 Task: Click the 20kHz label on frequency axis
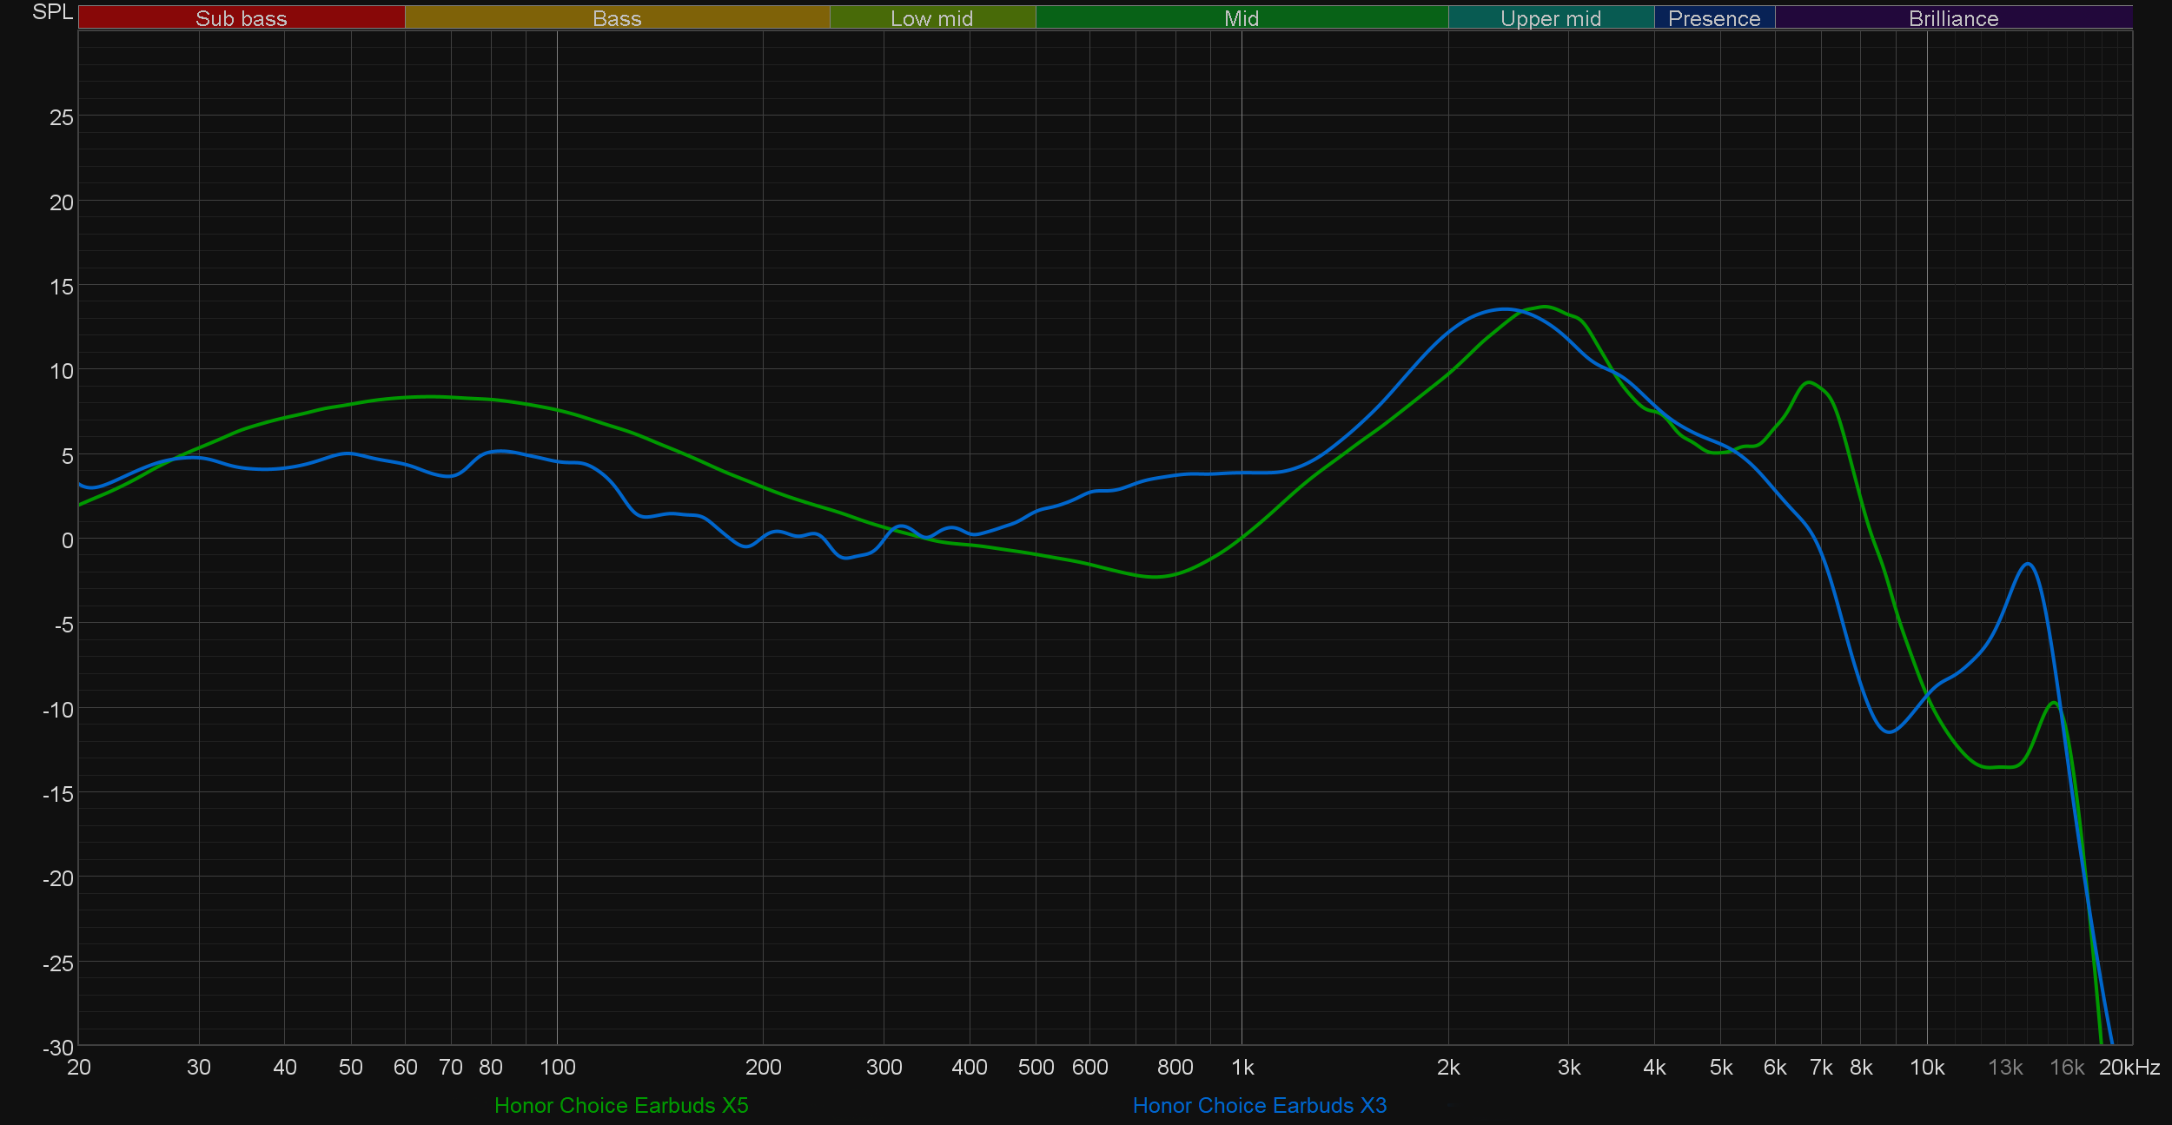[x=2129, y=1068]
